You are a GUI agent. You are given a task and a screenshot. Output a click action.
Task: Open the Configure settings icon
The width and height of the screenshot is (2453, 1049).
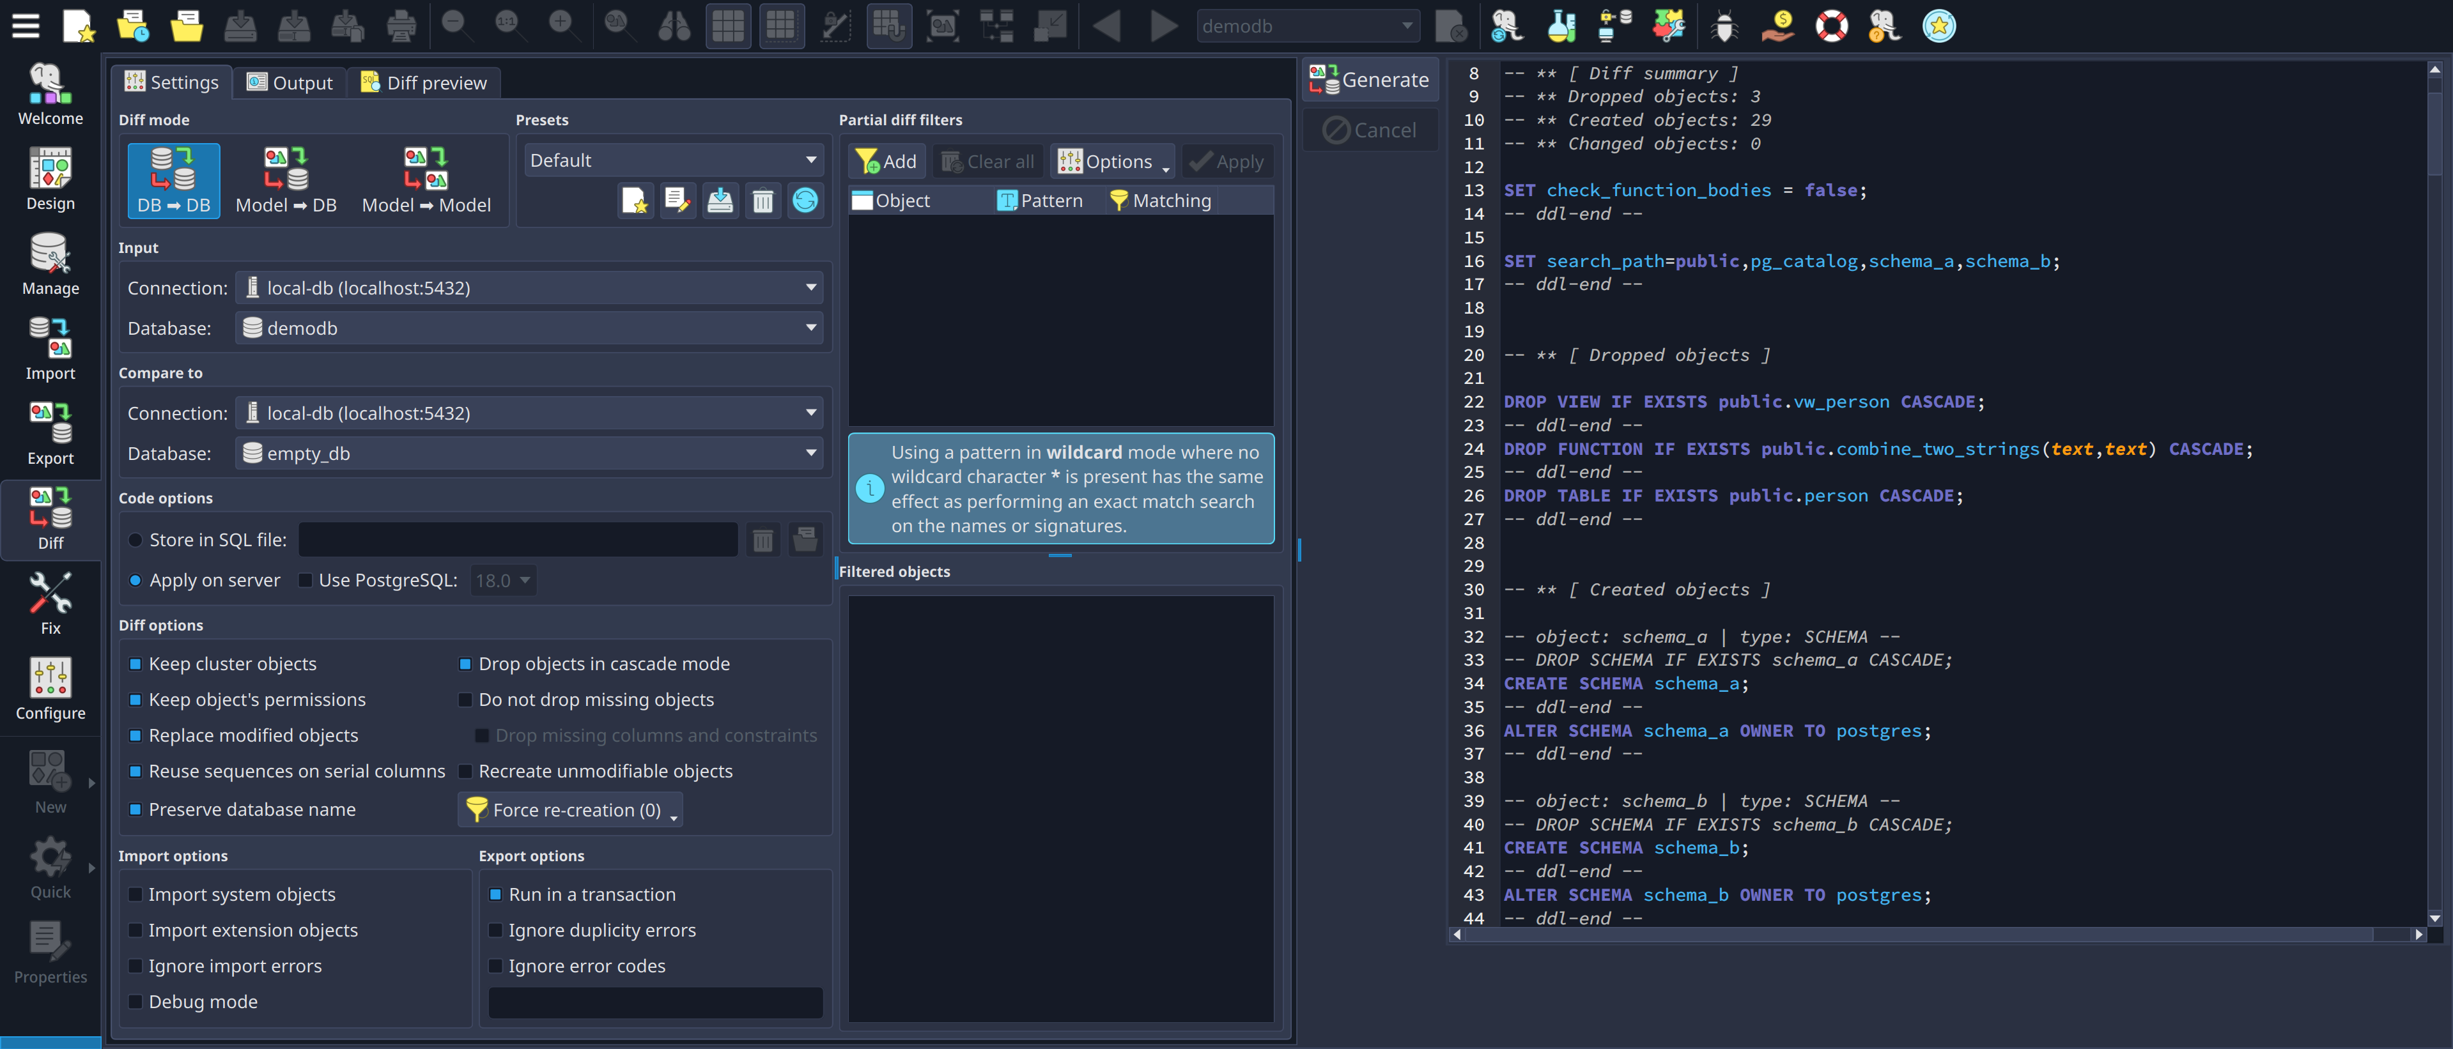tap(49, 688)
